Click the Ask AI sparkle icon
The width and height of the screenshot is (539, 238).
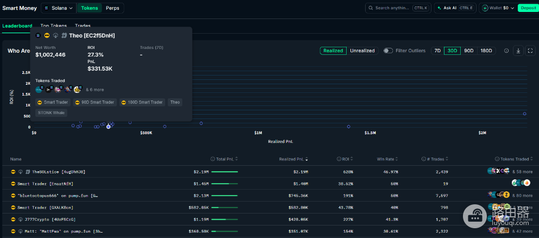click(440, 8)
